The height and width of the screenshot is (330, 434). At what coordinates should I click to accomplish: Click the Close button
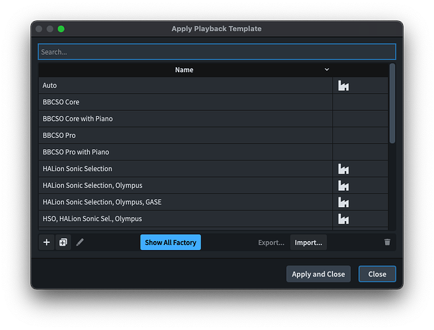377,274
